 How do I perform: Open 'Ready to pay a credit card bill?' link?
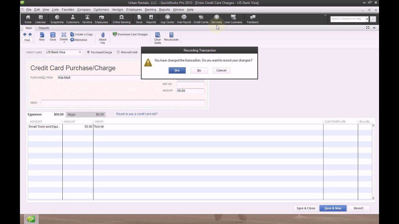[137, 114]
